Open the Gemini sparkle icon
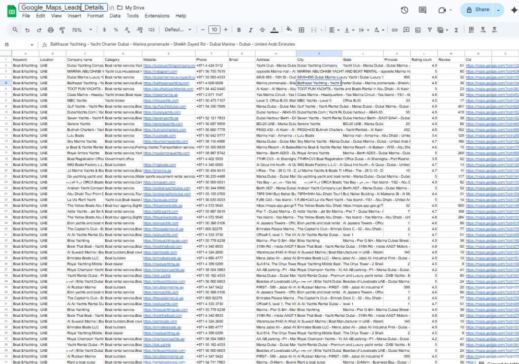 514,10
